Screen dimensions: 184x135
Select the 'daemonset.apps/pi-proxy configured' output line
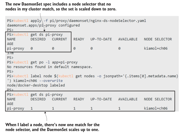(x=44, y=25)
